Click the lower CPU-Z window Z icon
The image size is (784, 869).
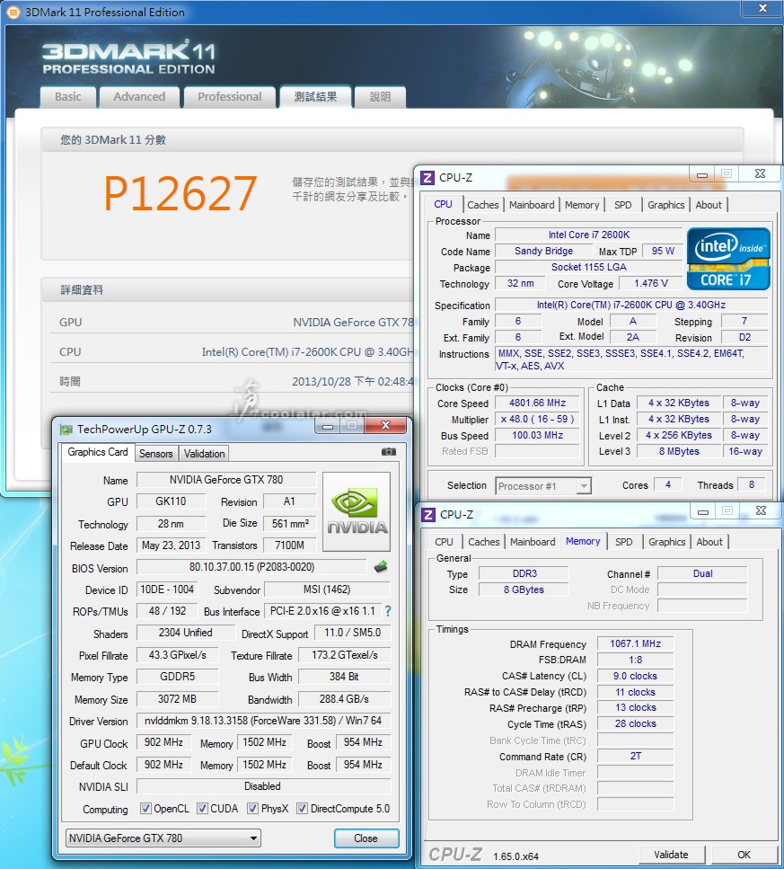(x=428, y=515)
